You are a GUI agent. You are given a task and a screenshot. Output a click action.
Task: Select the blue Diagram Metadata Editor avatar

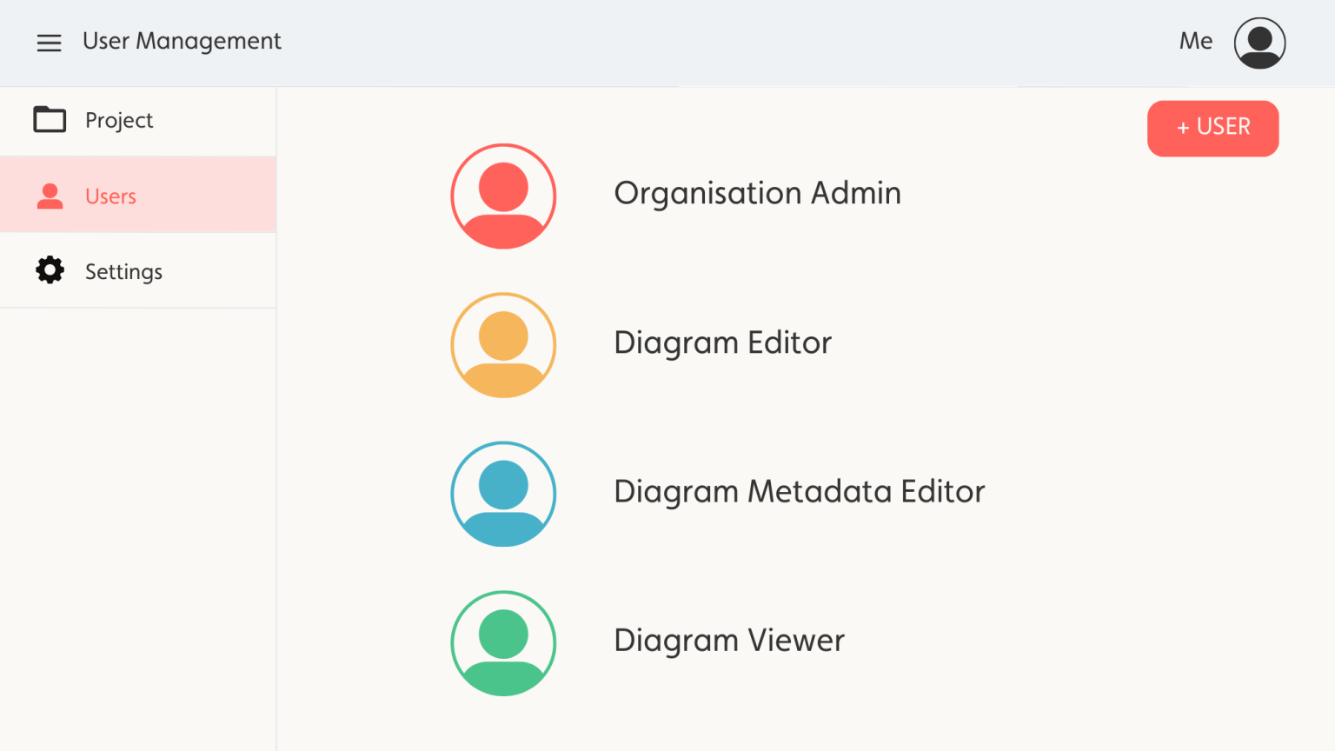coord(503,494)
